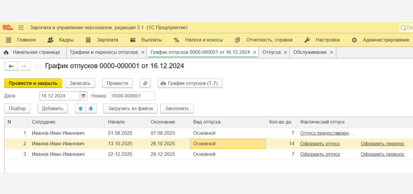Select days count 14 cell
Image resolution: width=413 pixels, height=194 pixels.
[x=282, y=144]
